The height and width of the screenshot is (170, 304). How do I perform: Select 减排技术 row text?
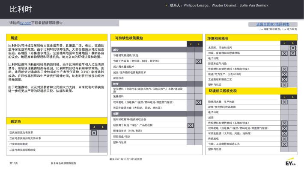[118, 78]
